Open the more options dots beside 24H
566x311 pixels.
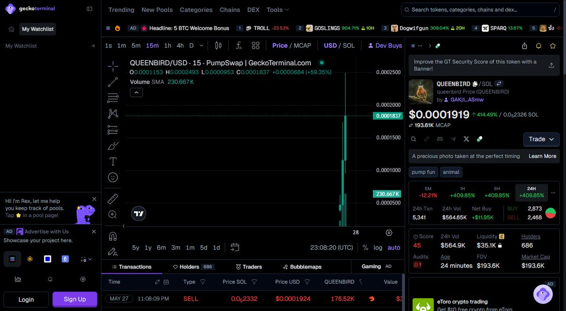pyautogui.click(x=553, y=193)
